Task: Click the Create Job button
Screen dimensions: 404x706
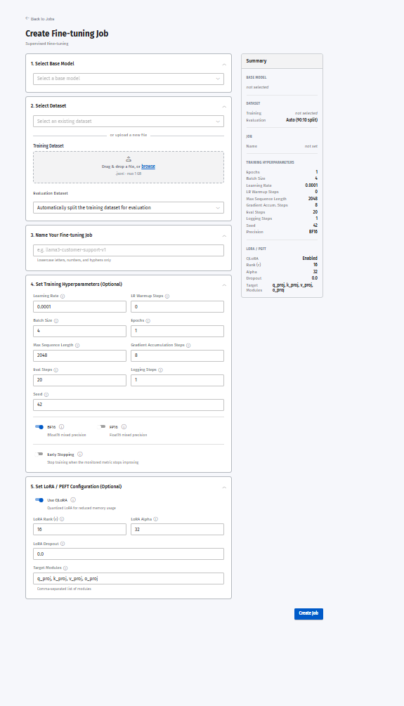Action: (308, 614)
